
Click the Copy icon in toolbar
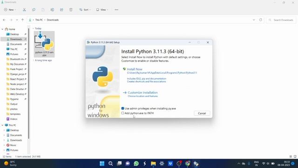click(x=34, y=10)
